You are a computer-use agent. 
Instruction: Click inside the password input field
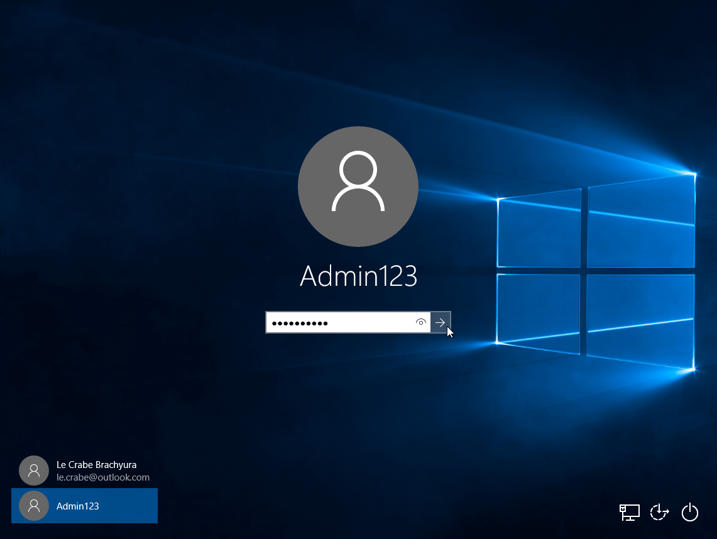coord(348,322)
